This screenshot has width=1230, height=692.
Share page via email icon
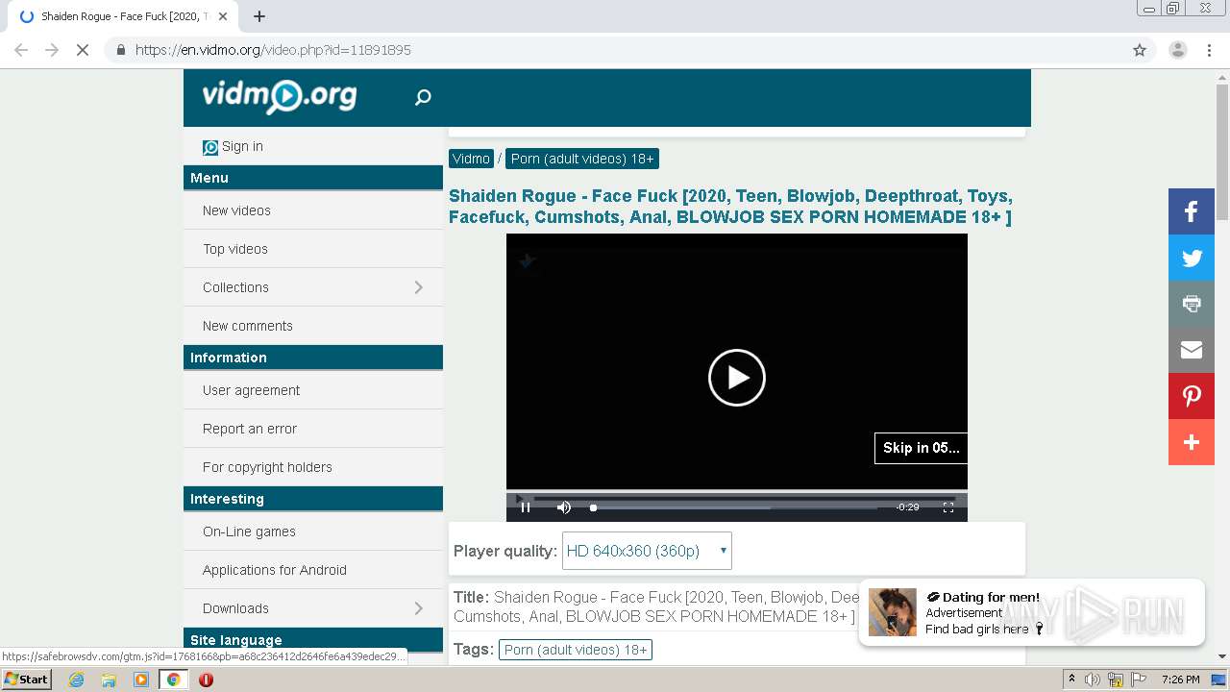click(x=1192, y=350)
